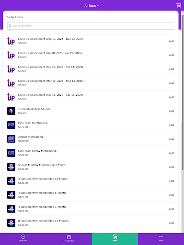Tap the Book Now checkmark icon
Viewport: 184px width, 245px height.
[23, 236]
